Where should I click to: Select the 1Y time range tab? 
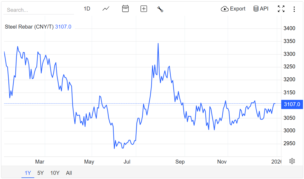pyautogui.click(x=28, y=173)
